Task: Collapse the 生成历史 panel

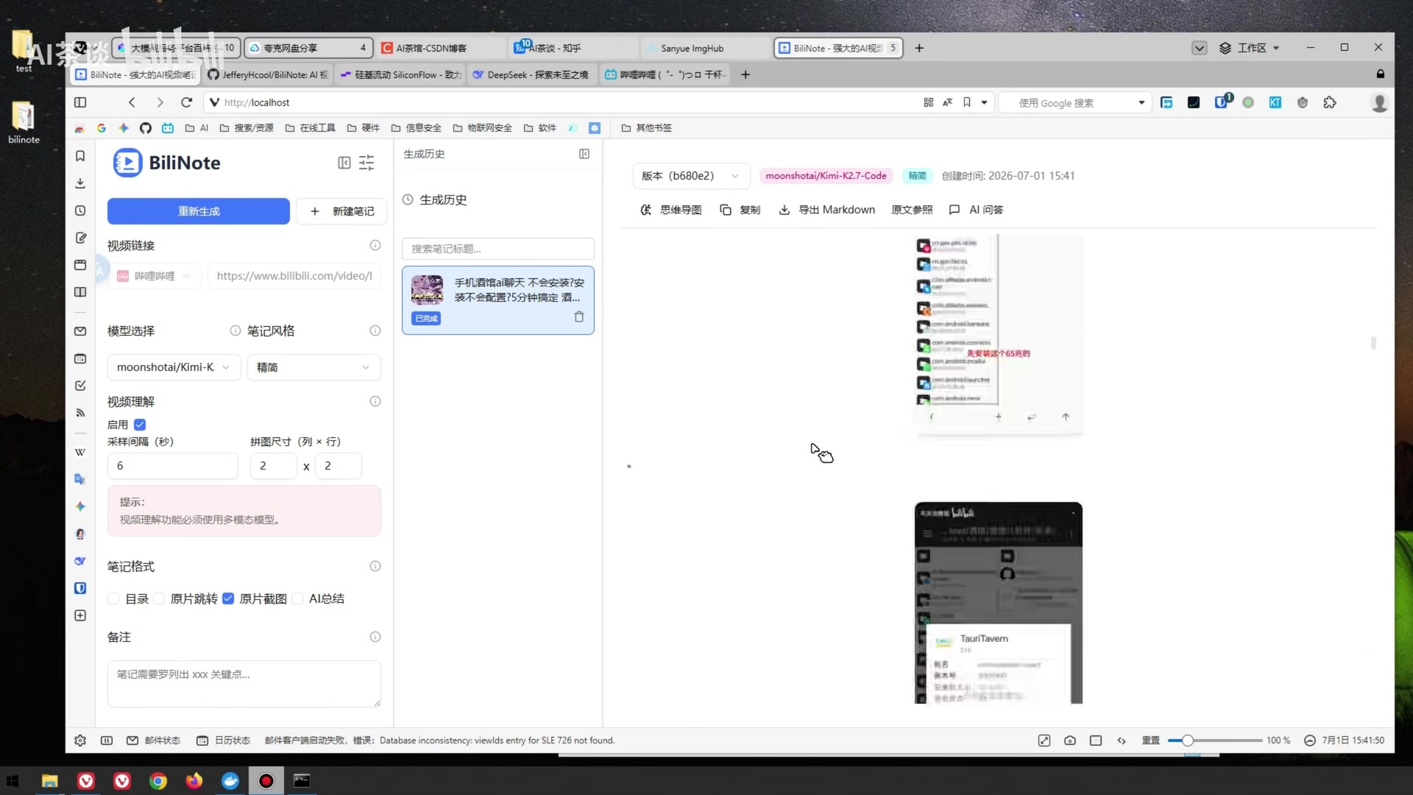Action: 584,154
